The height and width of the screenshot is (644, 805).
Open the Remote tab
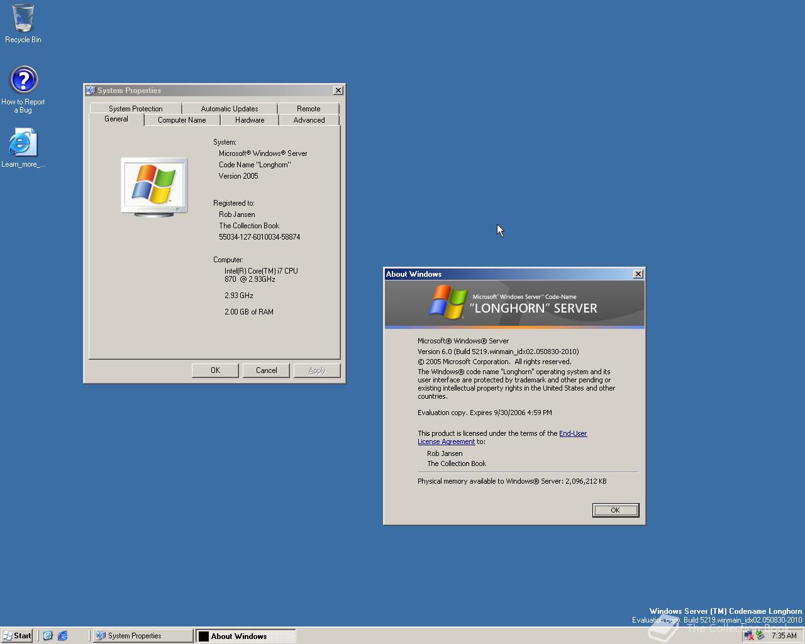point(308,109)
